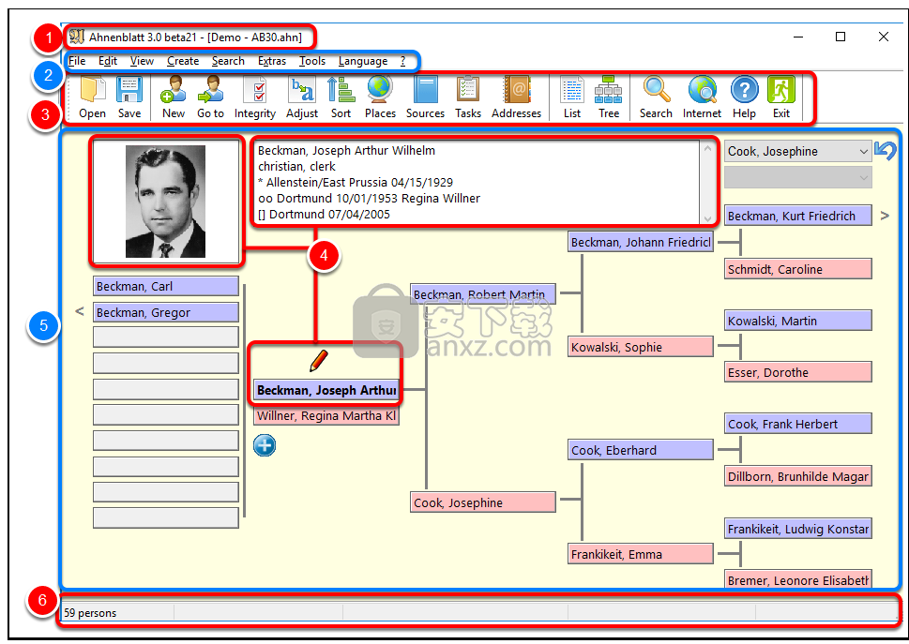
Task: Open the Extras menu
Action: point(272,61)
